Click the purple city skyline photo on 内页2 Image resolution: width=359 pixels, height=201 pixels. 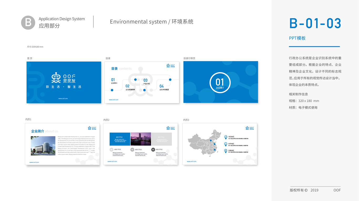pos(141,139)
